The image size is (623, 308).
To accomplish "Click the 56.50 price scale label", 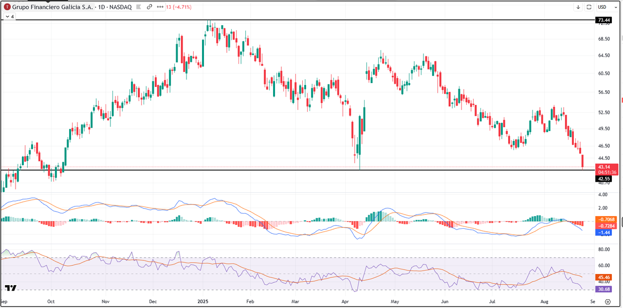I will point(604,92).
